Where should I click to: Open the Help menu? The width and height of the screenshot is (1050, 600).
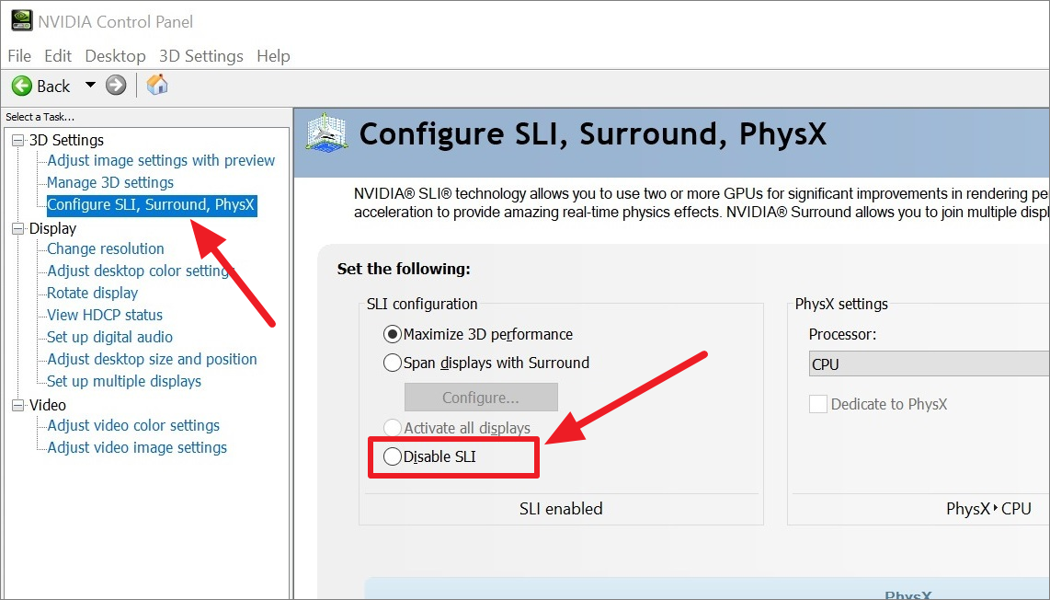coord(273,55)
